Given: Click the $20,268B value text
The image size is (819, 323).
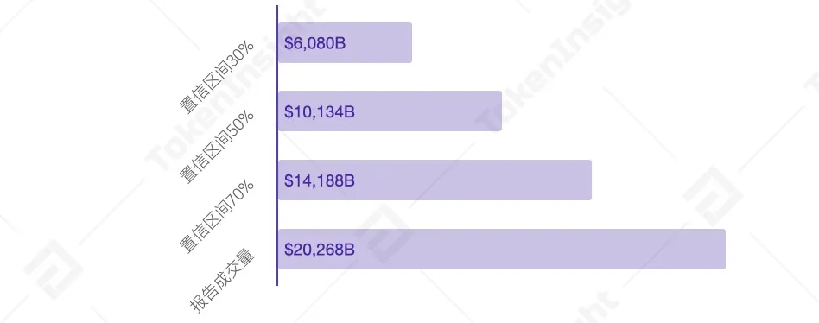Looking at the screenshot, I should 320,250.
